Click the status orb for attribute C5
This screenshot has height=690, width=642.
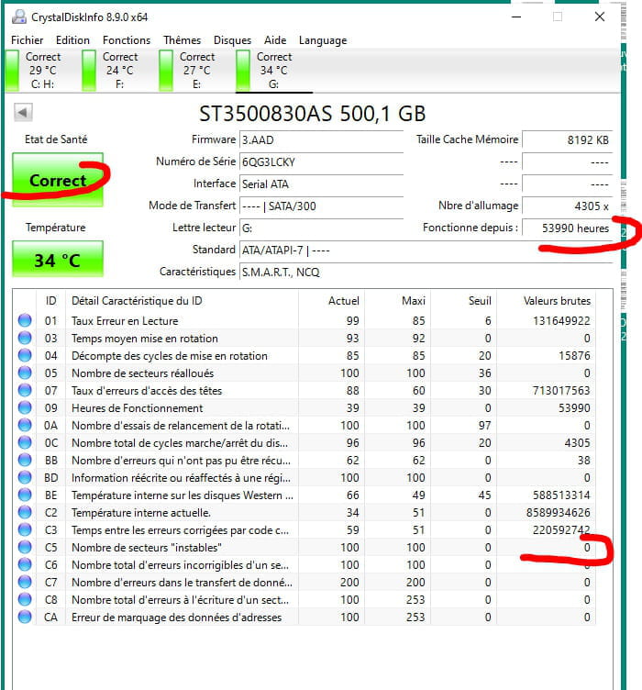click(x=25, y=548)
